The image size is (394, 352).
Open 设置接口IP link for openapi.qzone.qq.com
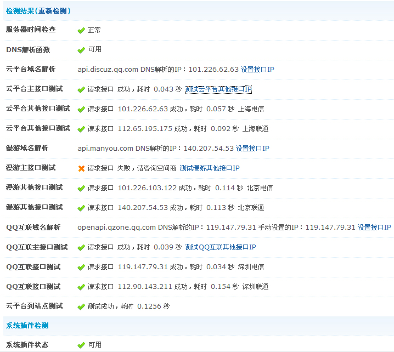coord(374,227)
